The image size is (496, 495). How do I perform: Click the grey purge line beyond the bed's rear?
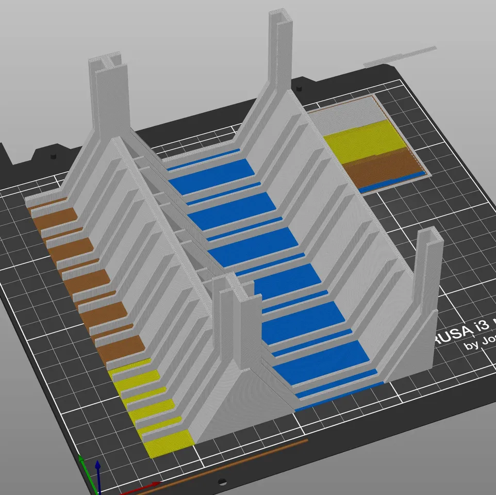[400, 57]
